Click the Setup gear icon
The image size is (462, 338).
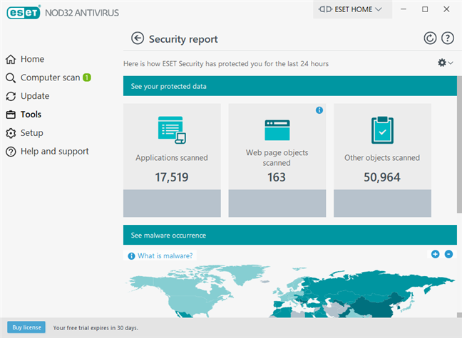coord(11,133)
